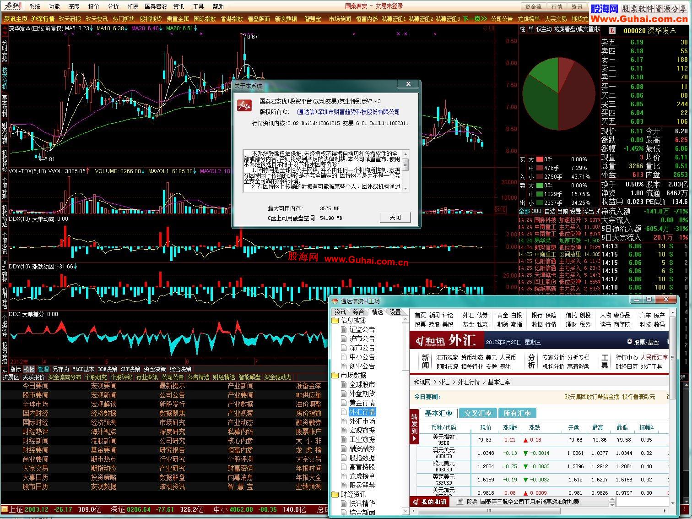Click document icon next to 黄金行情
This screenshot has height=519, width=692.
click(x=344, y=403)
